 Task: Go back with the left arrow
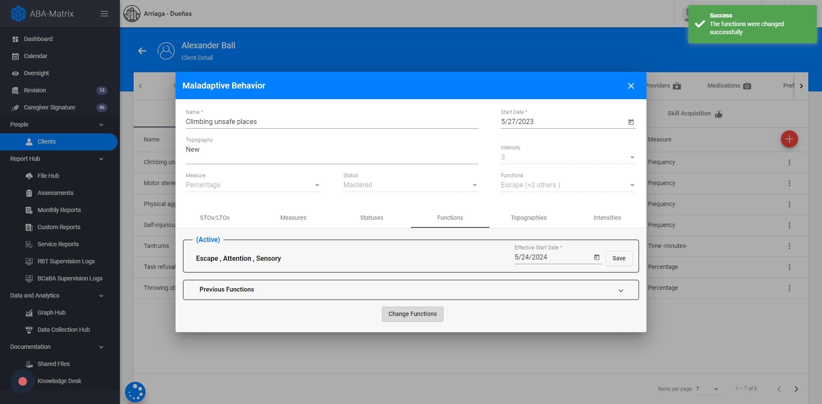coord(142,51)
